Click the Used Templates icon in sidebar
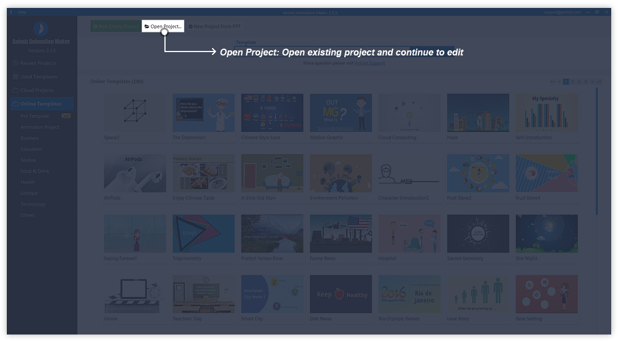This screenshot has width=618, height=343. coord(15,77)
